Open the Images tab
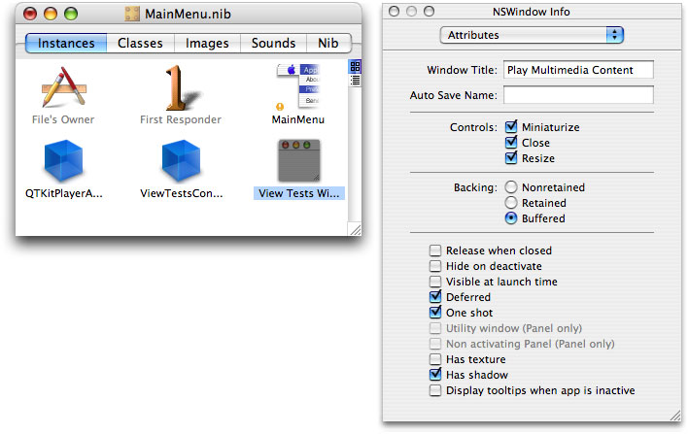The image size is (688, 434). [207, 43]
